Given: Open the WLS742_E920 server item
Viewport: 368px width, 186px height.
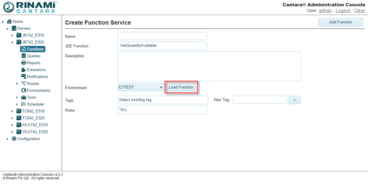Looking at the screenshot, I should point(35,132).
